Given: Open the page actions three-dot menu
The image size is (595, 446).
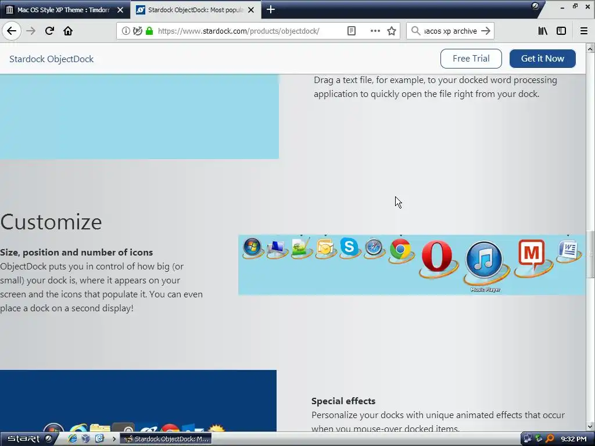Looking at the screenshot, I should 375,31.
